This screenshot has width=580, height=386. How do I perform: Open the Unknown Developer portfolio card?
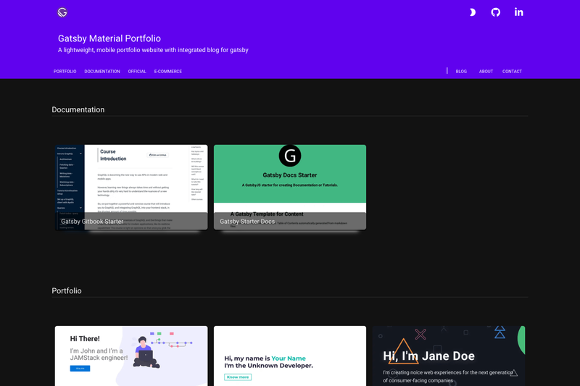(x=290, y=356)
